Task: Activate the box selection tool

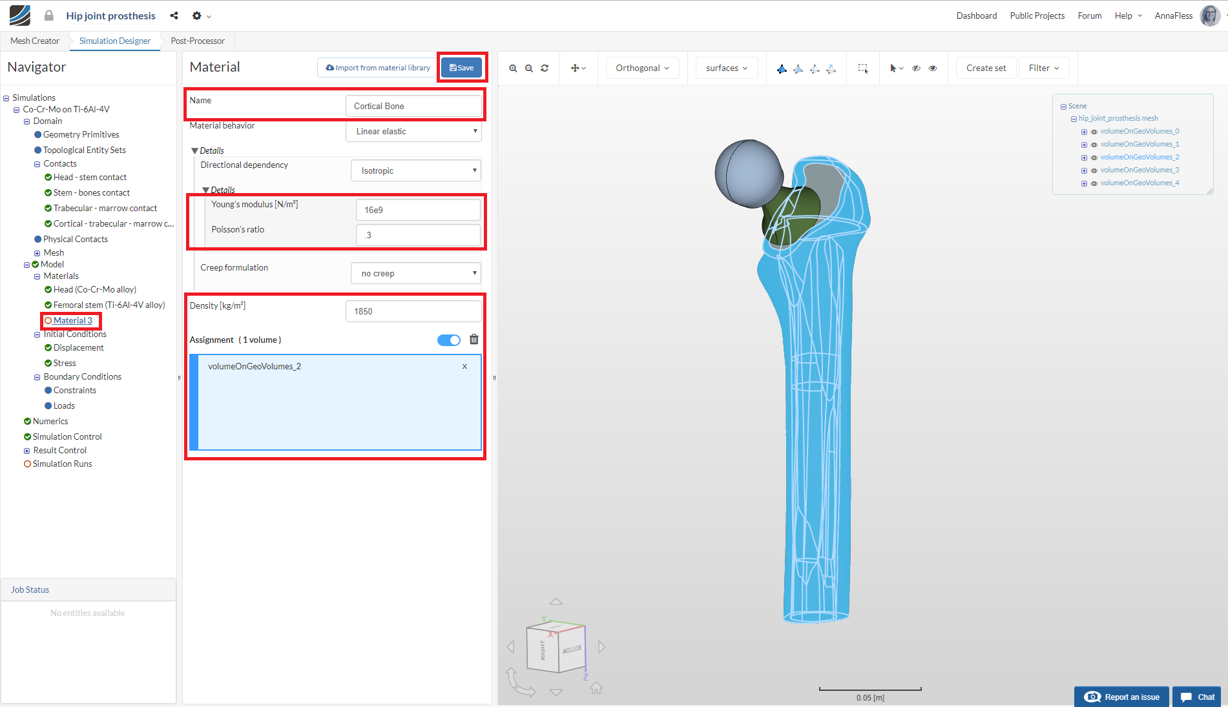Action: pyautogui.click(x=862, y=68)
